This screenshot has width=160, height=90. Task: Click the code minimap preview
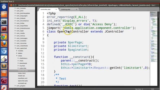click(154, 37)
